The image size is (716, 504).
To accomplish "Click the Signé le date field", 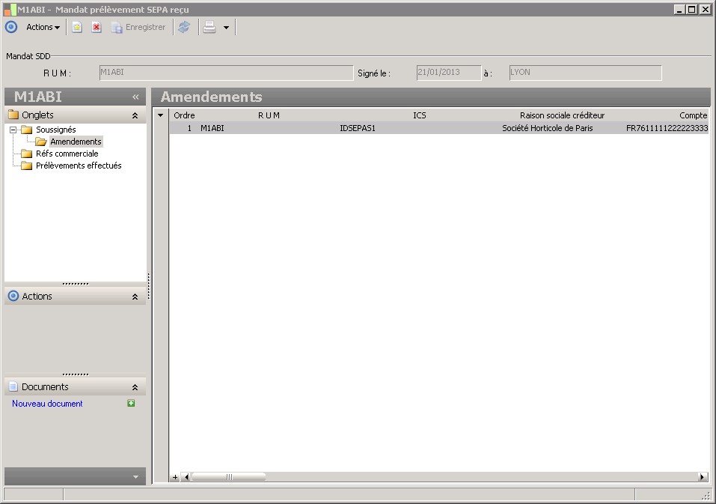I will click(449, 73).
